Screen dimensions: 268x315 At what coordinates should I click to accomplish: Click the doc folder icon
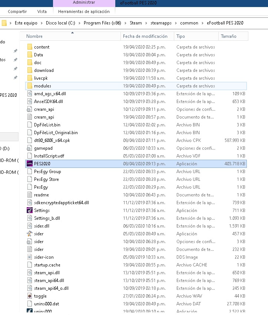(30, 63)
